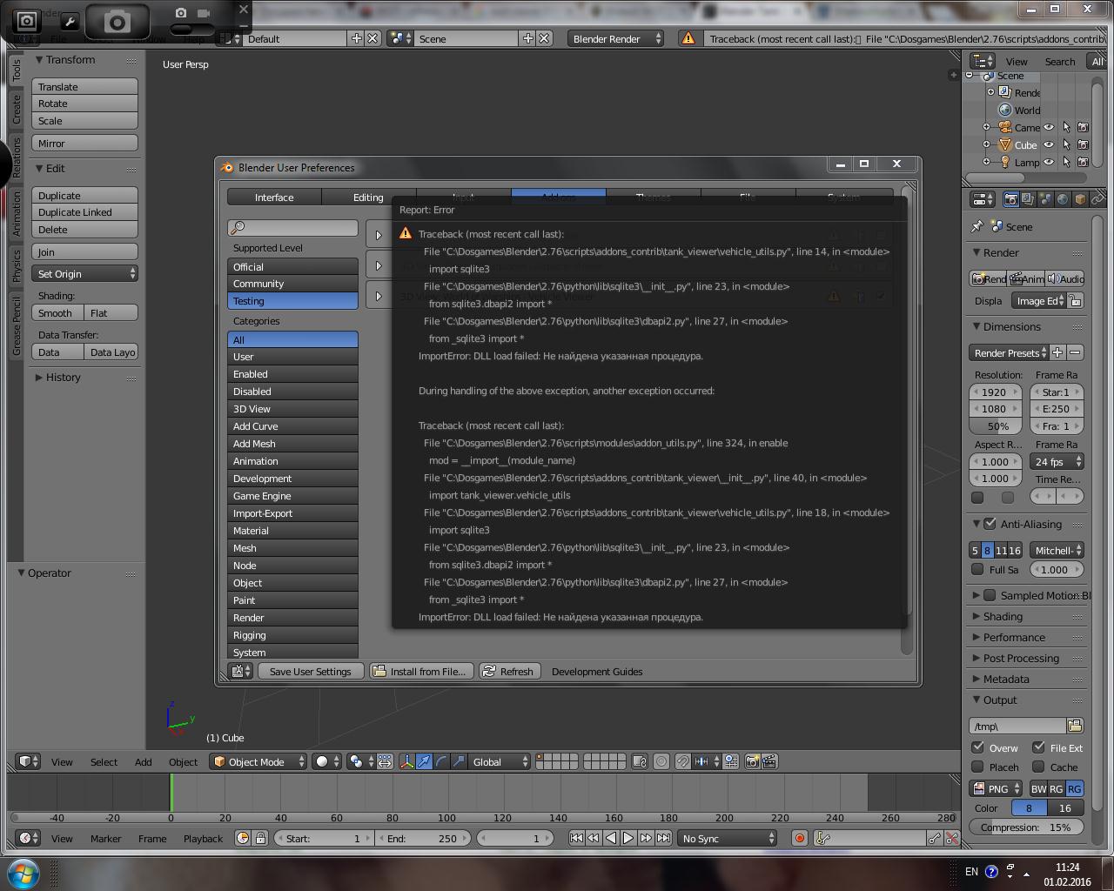Screen dimensions: 1114x891
Task: Click the Refresh add-ons button
Action: (x=508, y=671)
